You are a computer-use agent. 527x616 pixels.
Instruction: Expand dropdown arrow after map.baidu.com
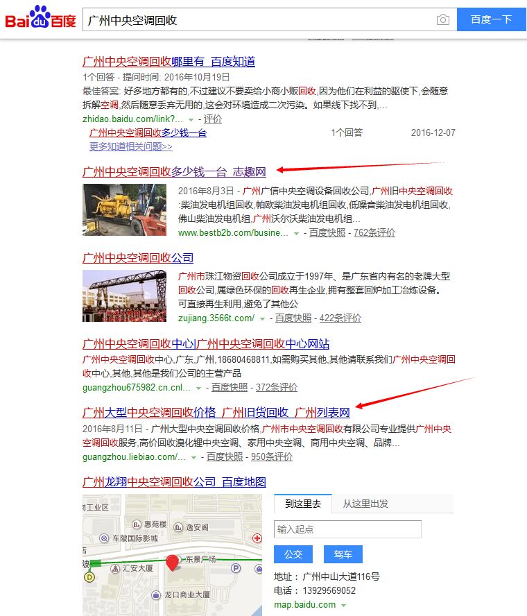pos(344,606)
